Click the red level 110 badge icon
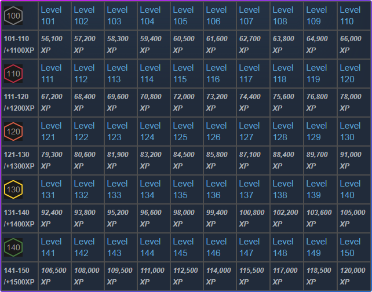This screenshot has height=292, width=372. click(x=13, y=74)
